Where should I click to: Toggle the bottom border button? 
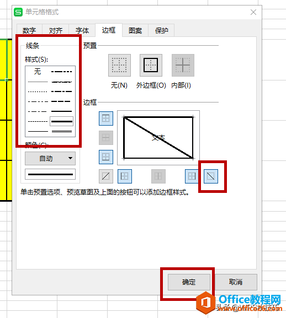click(106, 157)
